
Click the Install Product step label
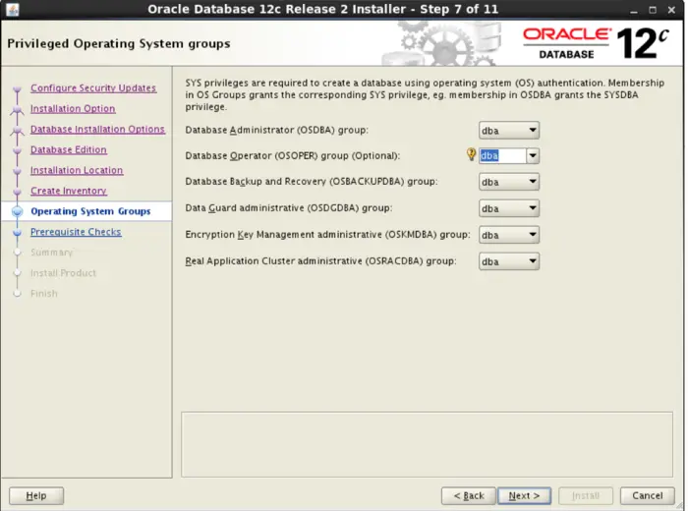point(63,273)
